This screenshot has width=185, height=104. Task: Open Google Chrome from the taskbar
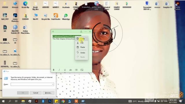click(63, 101)
